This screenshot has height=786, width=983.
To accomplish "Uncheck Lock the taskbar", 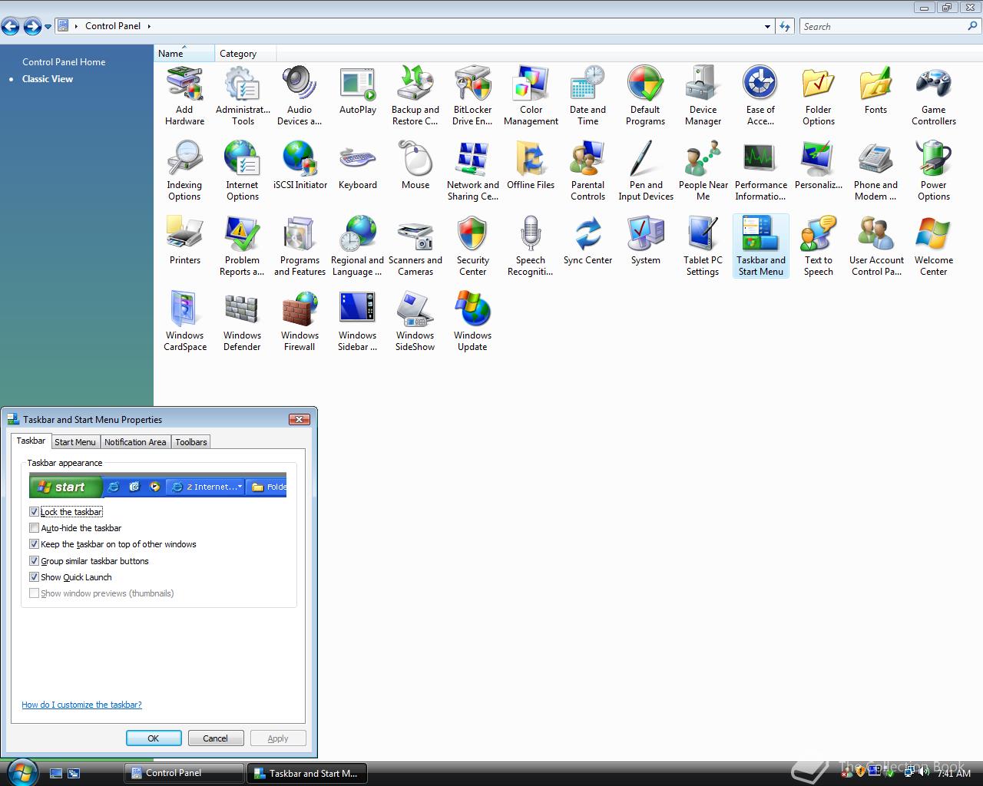I will pyautogui.click(x=34, y=511).
